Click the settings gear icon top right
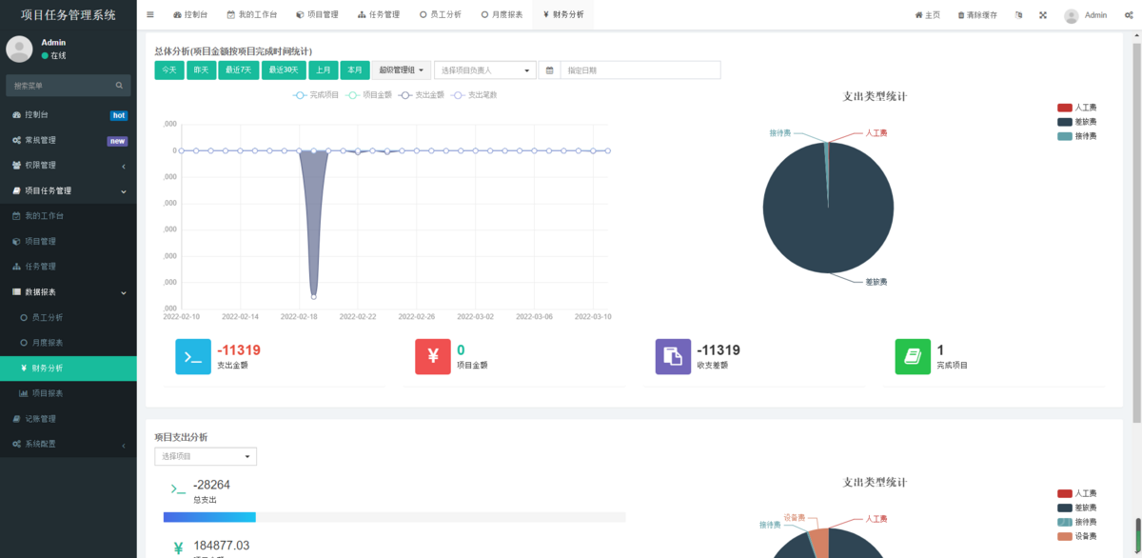Screen dimensions: 1142x558 [1130, 14]
